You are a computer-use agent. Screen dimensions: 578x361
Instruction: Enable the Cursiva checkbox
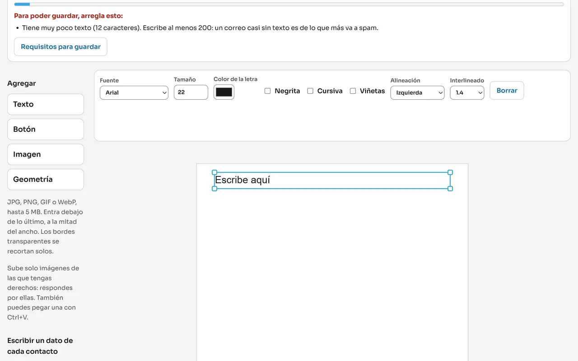coord(310,91)
